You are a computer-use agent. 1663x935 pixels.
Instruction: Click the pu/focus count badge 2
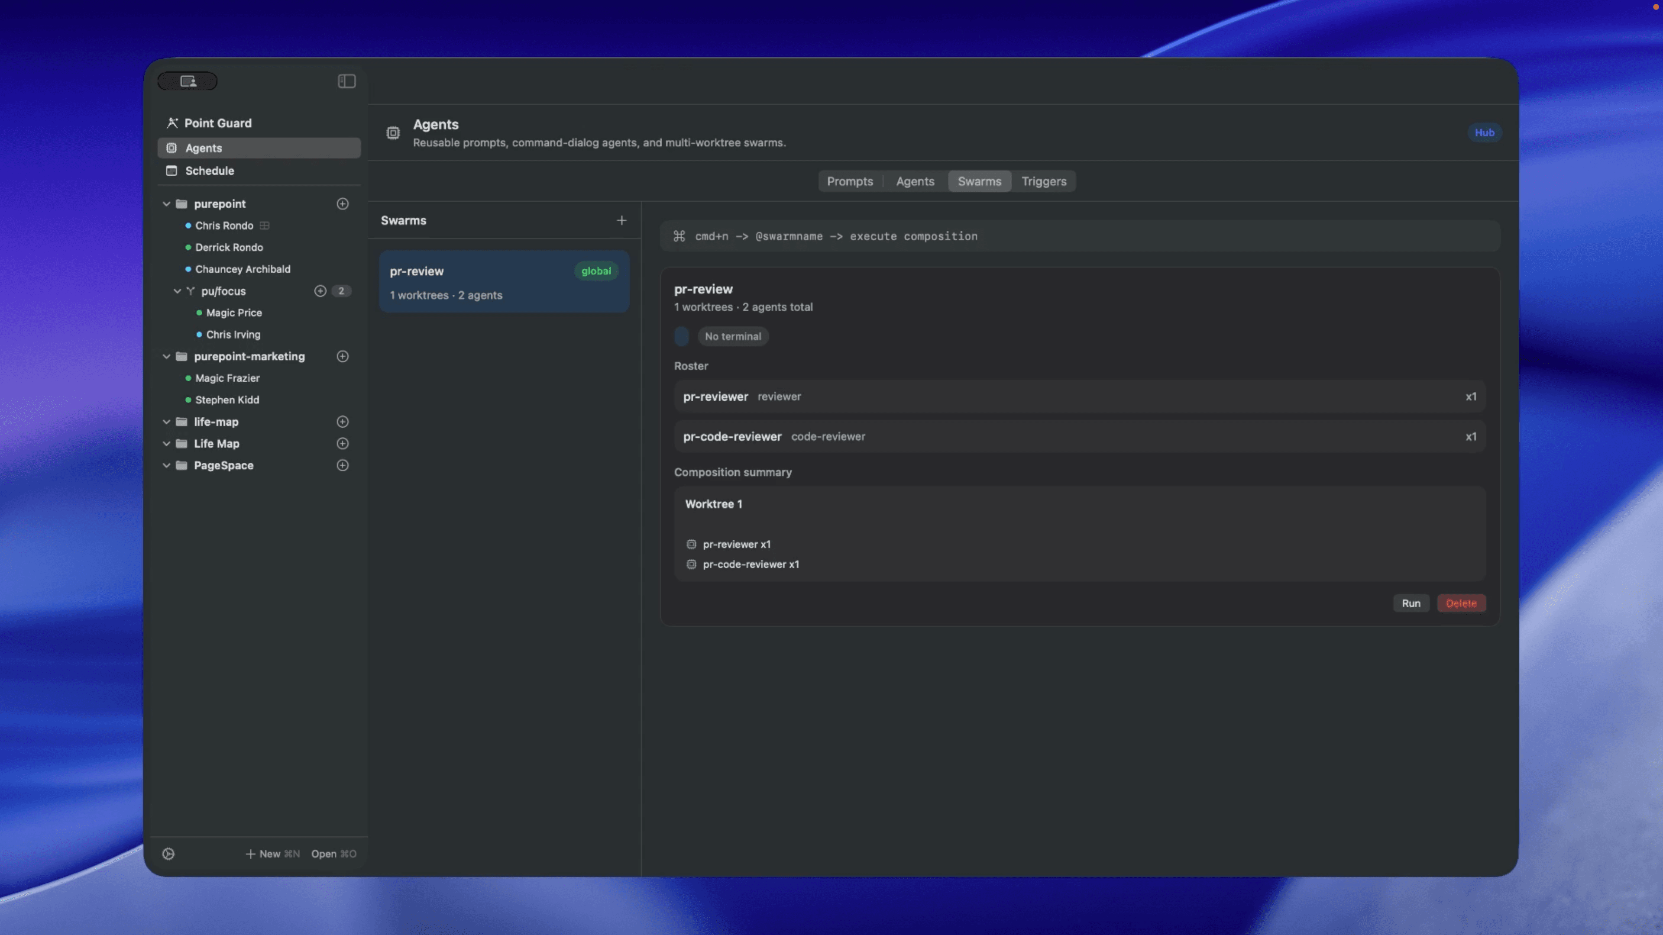point(342,291)
